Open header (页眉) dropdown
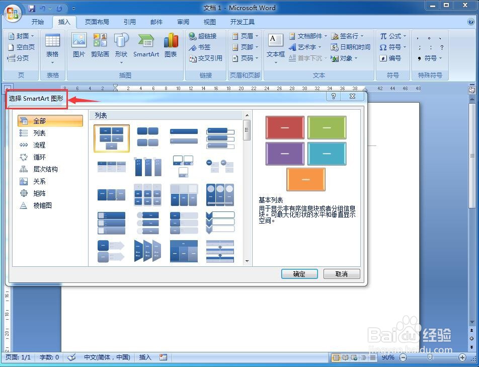This screenshot has width=479, height=367. 246,36
